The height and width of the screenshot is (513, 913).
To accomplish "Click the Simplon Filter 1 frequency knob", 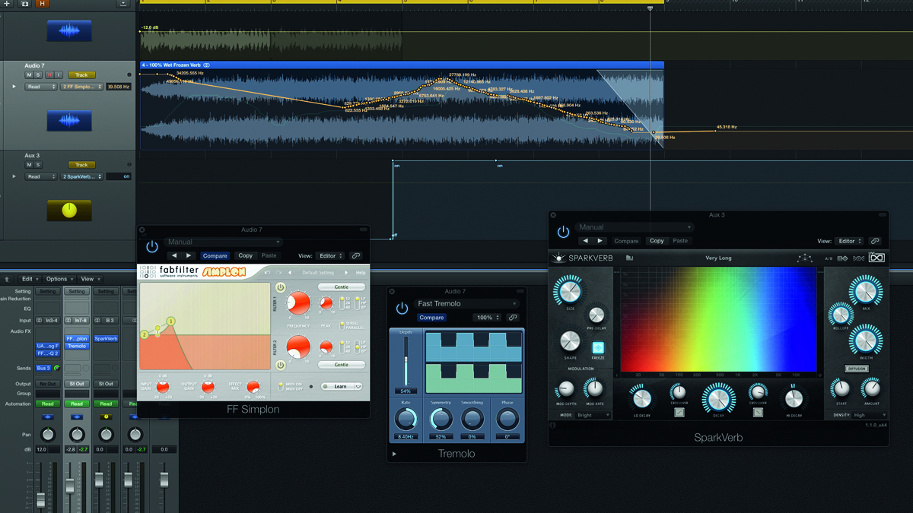I will (298, 304).
